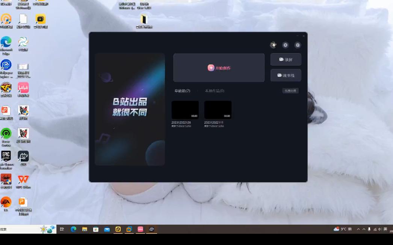This screenshot has width=393, height=245.
Task: Click the headset support icon top right
Action: 298,45
